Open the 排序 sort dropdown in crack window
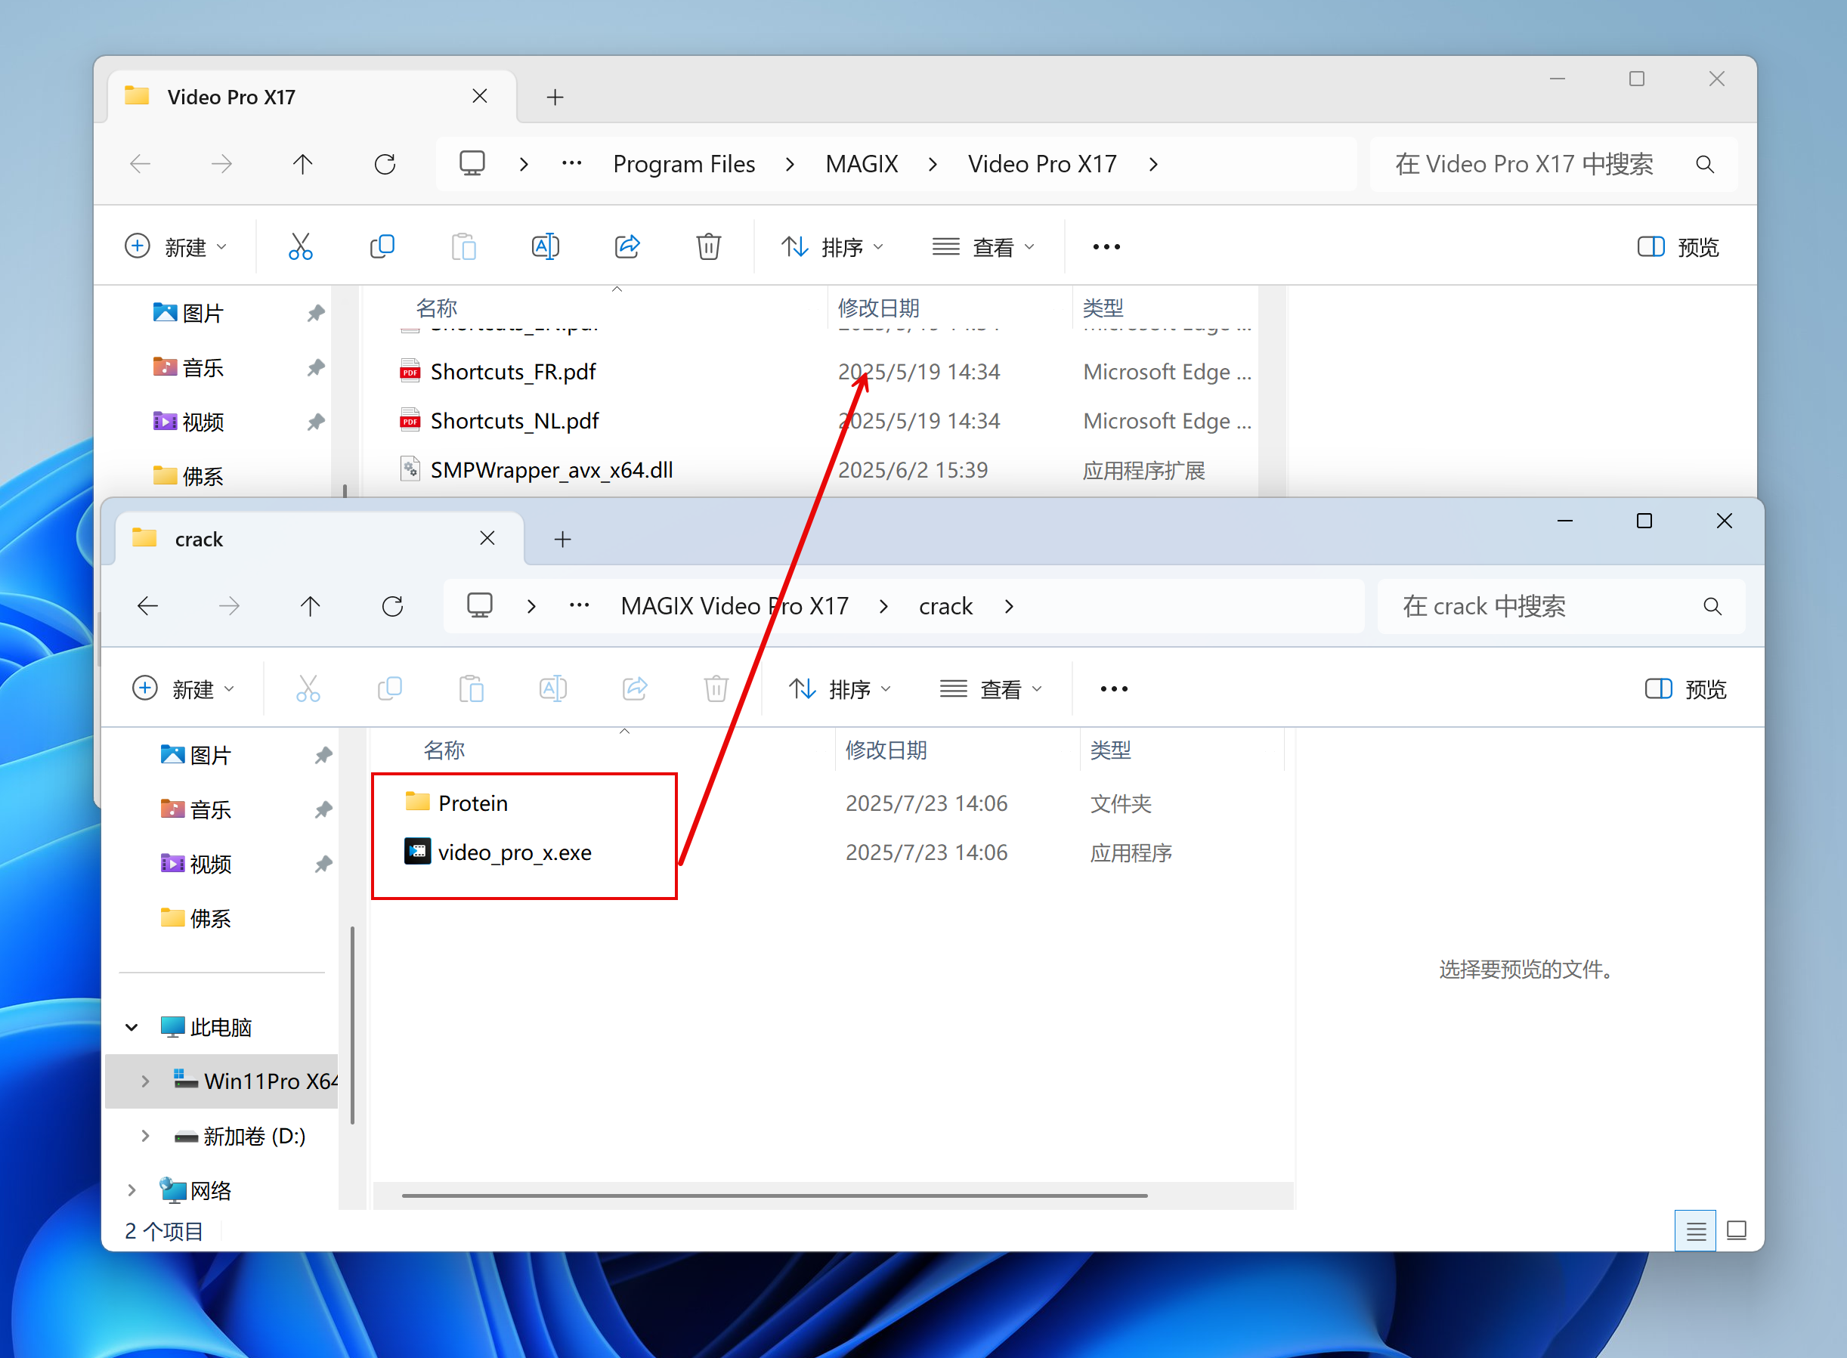1847x1358 pixels. 840,689
